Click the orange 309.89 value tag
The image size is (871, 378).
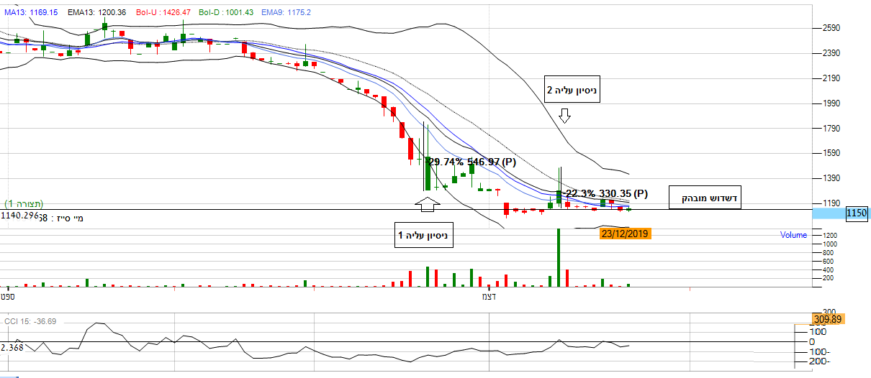click(827, 319)
